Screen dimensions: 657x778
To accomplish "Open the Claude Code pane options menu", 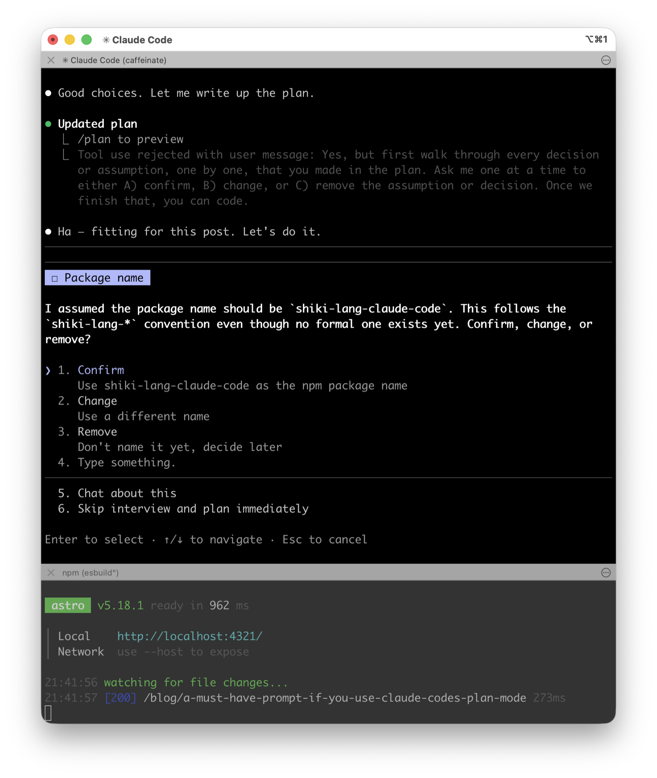I will click(606, 60).
